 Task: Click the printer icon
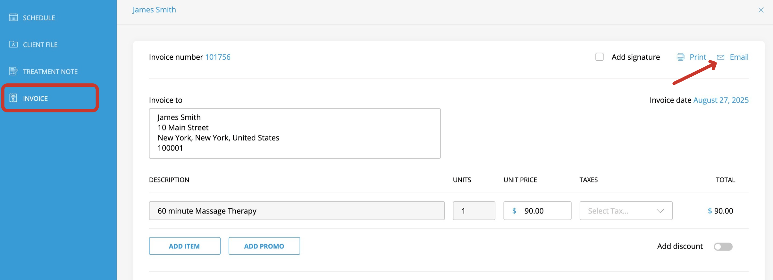click(680, 57)
